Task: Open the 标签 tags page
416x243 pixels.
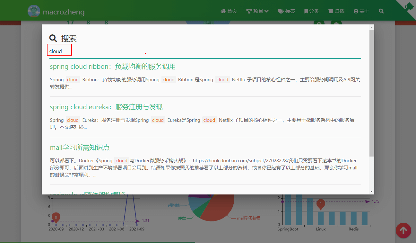Action: click(286, 11)
